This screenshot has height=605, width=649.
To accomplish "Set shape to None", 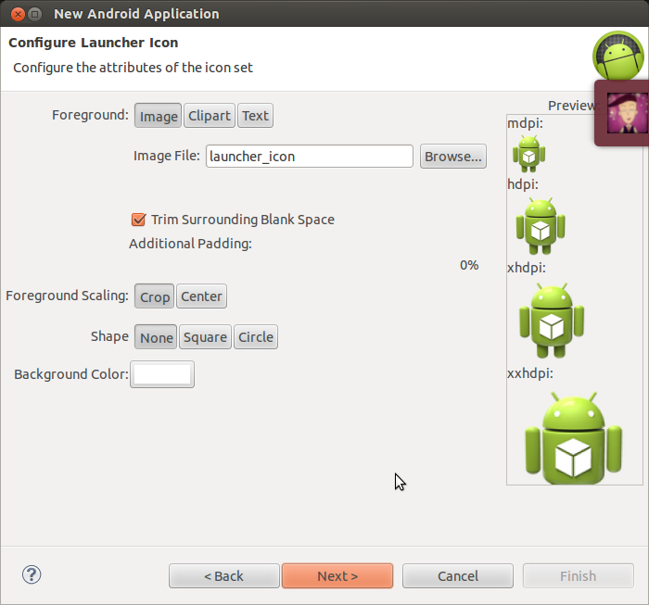I will [156, 337].
